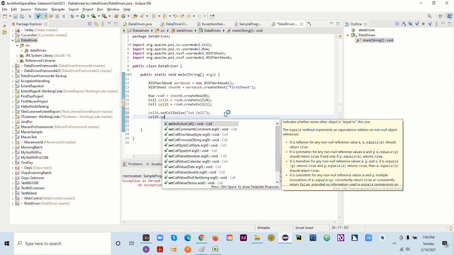This screenshot has height=255, width=454.
Task: Maximize the editor area
Action: [338, 24]
